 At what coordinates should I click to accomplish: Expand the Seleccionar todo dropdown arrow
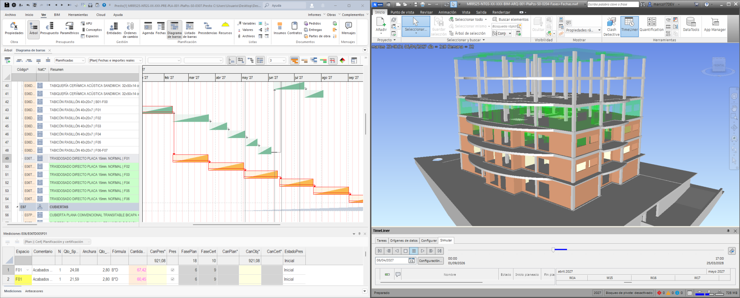click(486, 20)
